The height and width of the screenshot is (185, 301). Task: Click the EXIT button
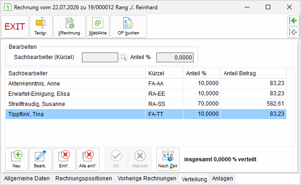[15, 26]
